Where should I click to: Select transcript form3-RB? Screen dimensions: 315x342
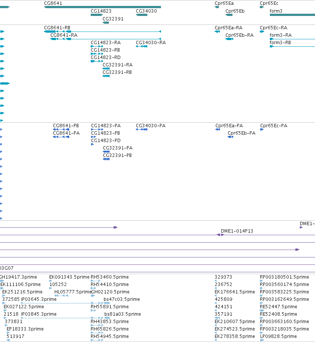[x=292, y=46]
